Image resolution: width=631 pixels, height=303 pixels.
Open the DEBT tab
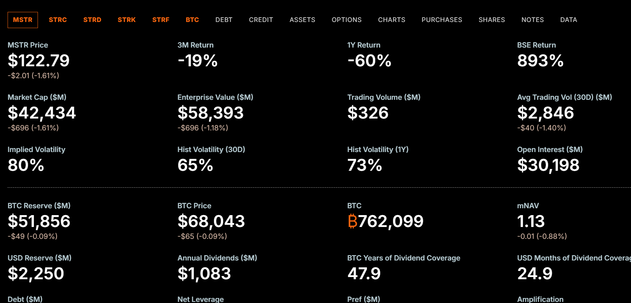tap(224, 20)
